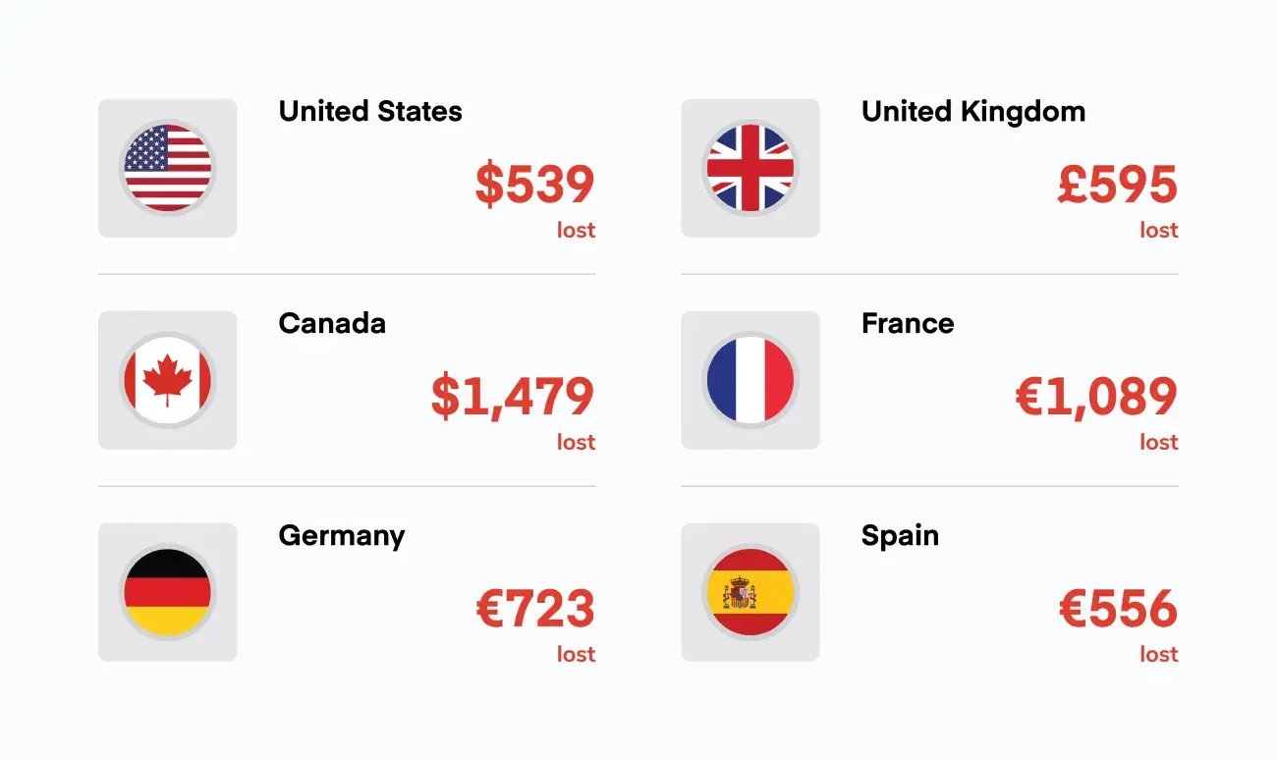Screen dimensions: 1277x760
Task: Click the United States flag icon
Action: coord(167,168)
